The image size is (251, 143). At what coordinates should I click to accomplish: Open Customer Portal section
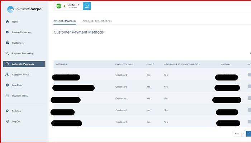click(x=20, y=74)
